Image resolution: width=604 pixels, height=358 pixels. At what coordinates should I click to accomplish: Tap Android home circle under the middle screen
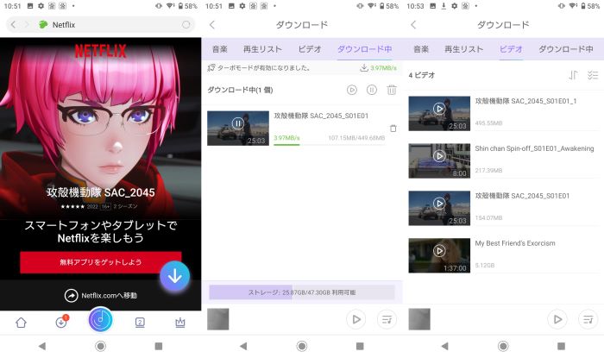[x=302, y=346]
